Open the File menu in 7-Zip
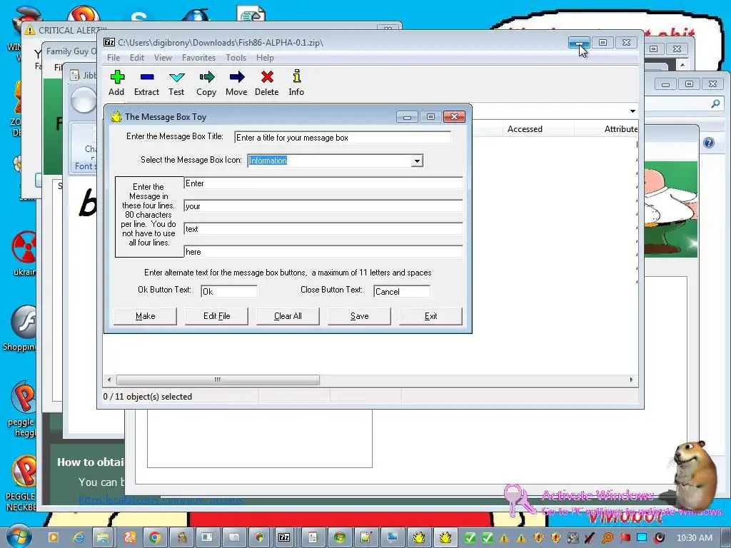Screen dimensions: 731x548 pos(114,58)
